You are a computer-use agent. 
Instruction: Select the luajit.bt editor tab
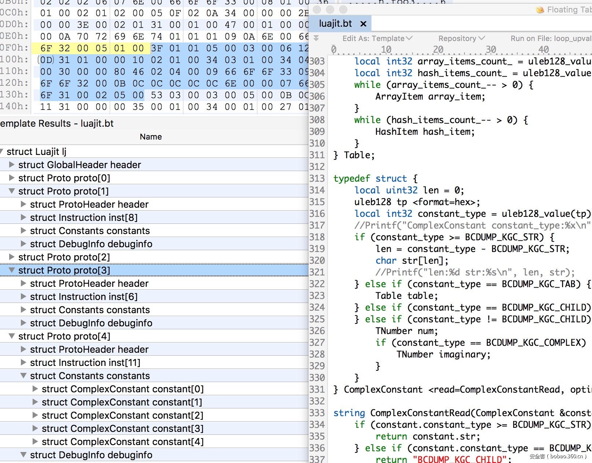pos(335,24)
